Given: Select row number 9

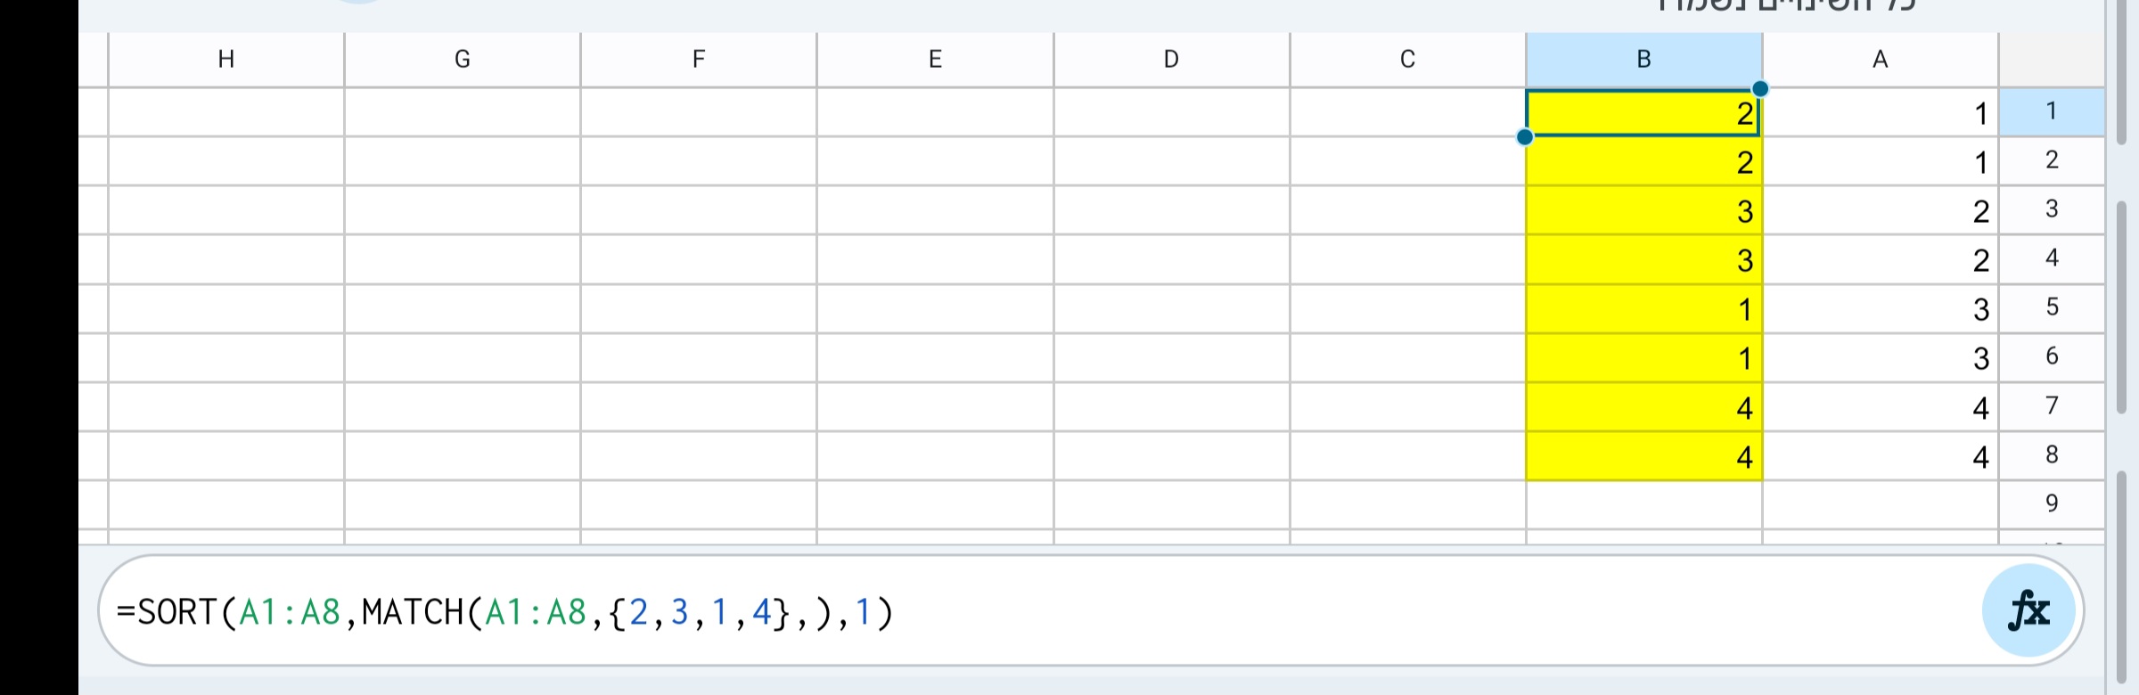Looking at the screenshot, I should tap(2052, 503).
